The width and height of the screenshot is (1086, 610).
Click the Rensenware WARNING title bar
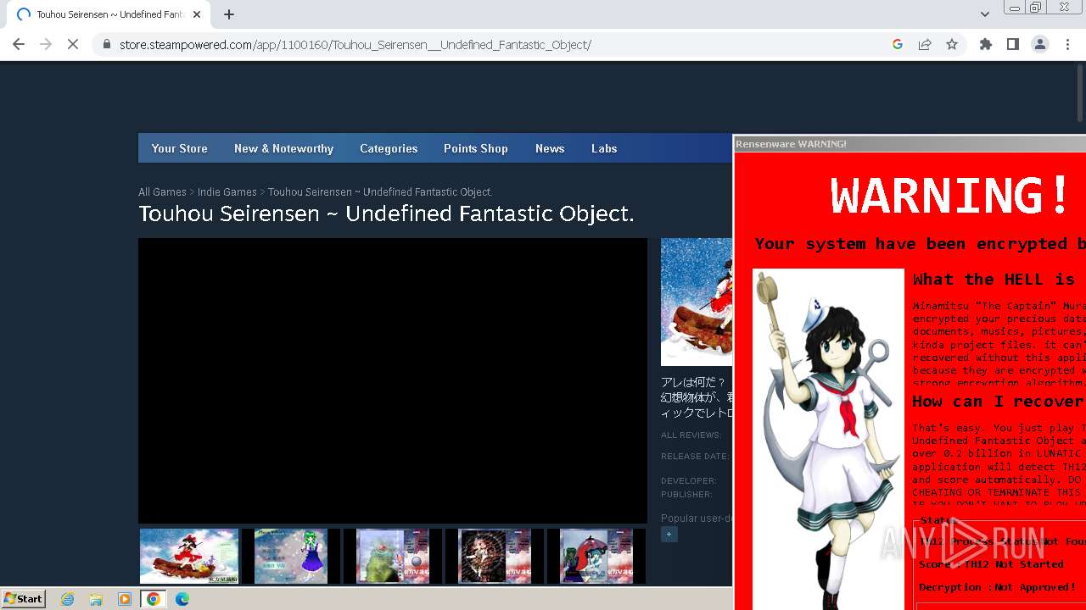click(910, 144)
